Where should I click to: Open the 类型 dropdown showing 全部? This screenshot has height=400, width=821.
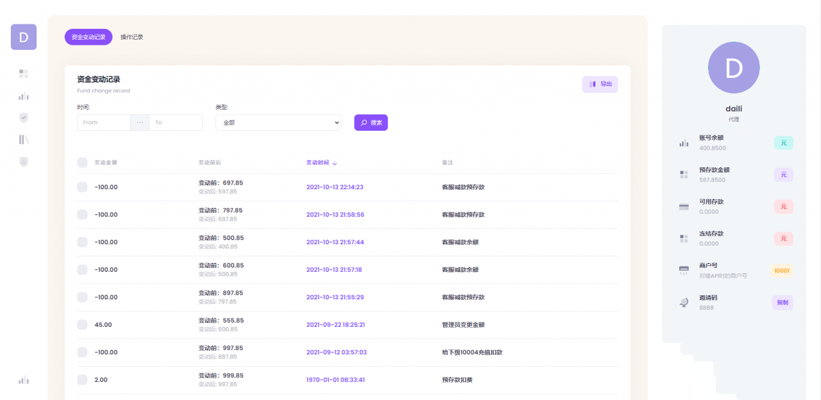(x=278, y=122)
